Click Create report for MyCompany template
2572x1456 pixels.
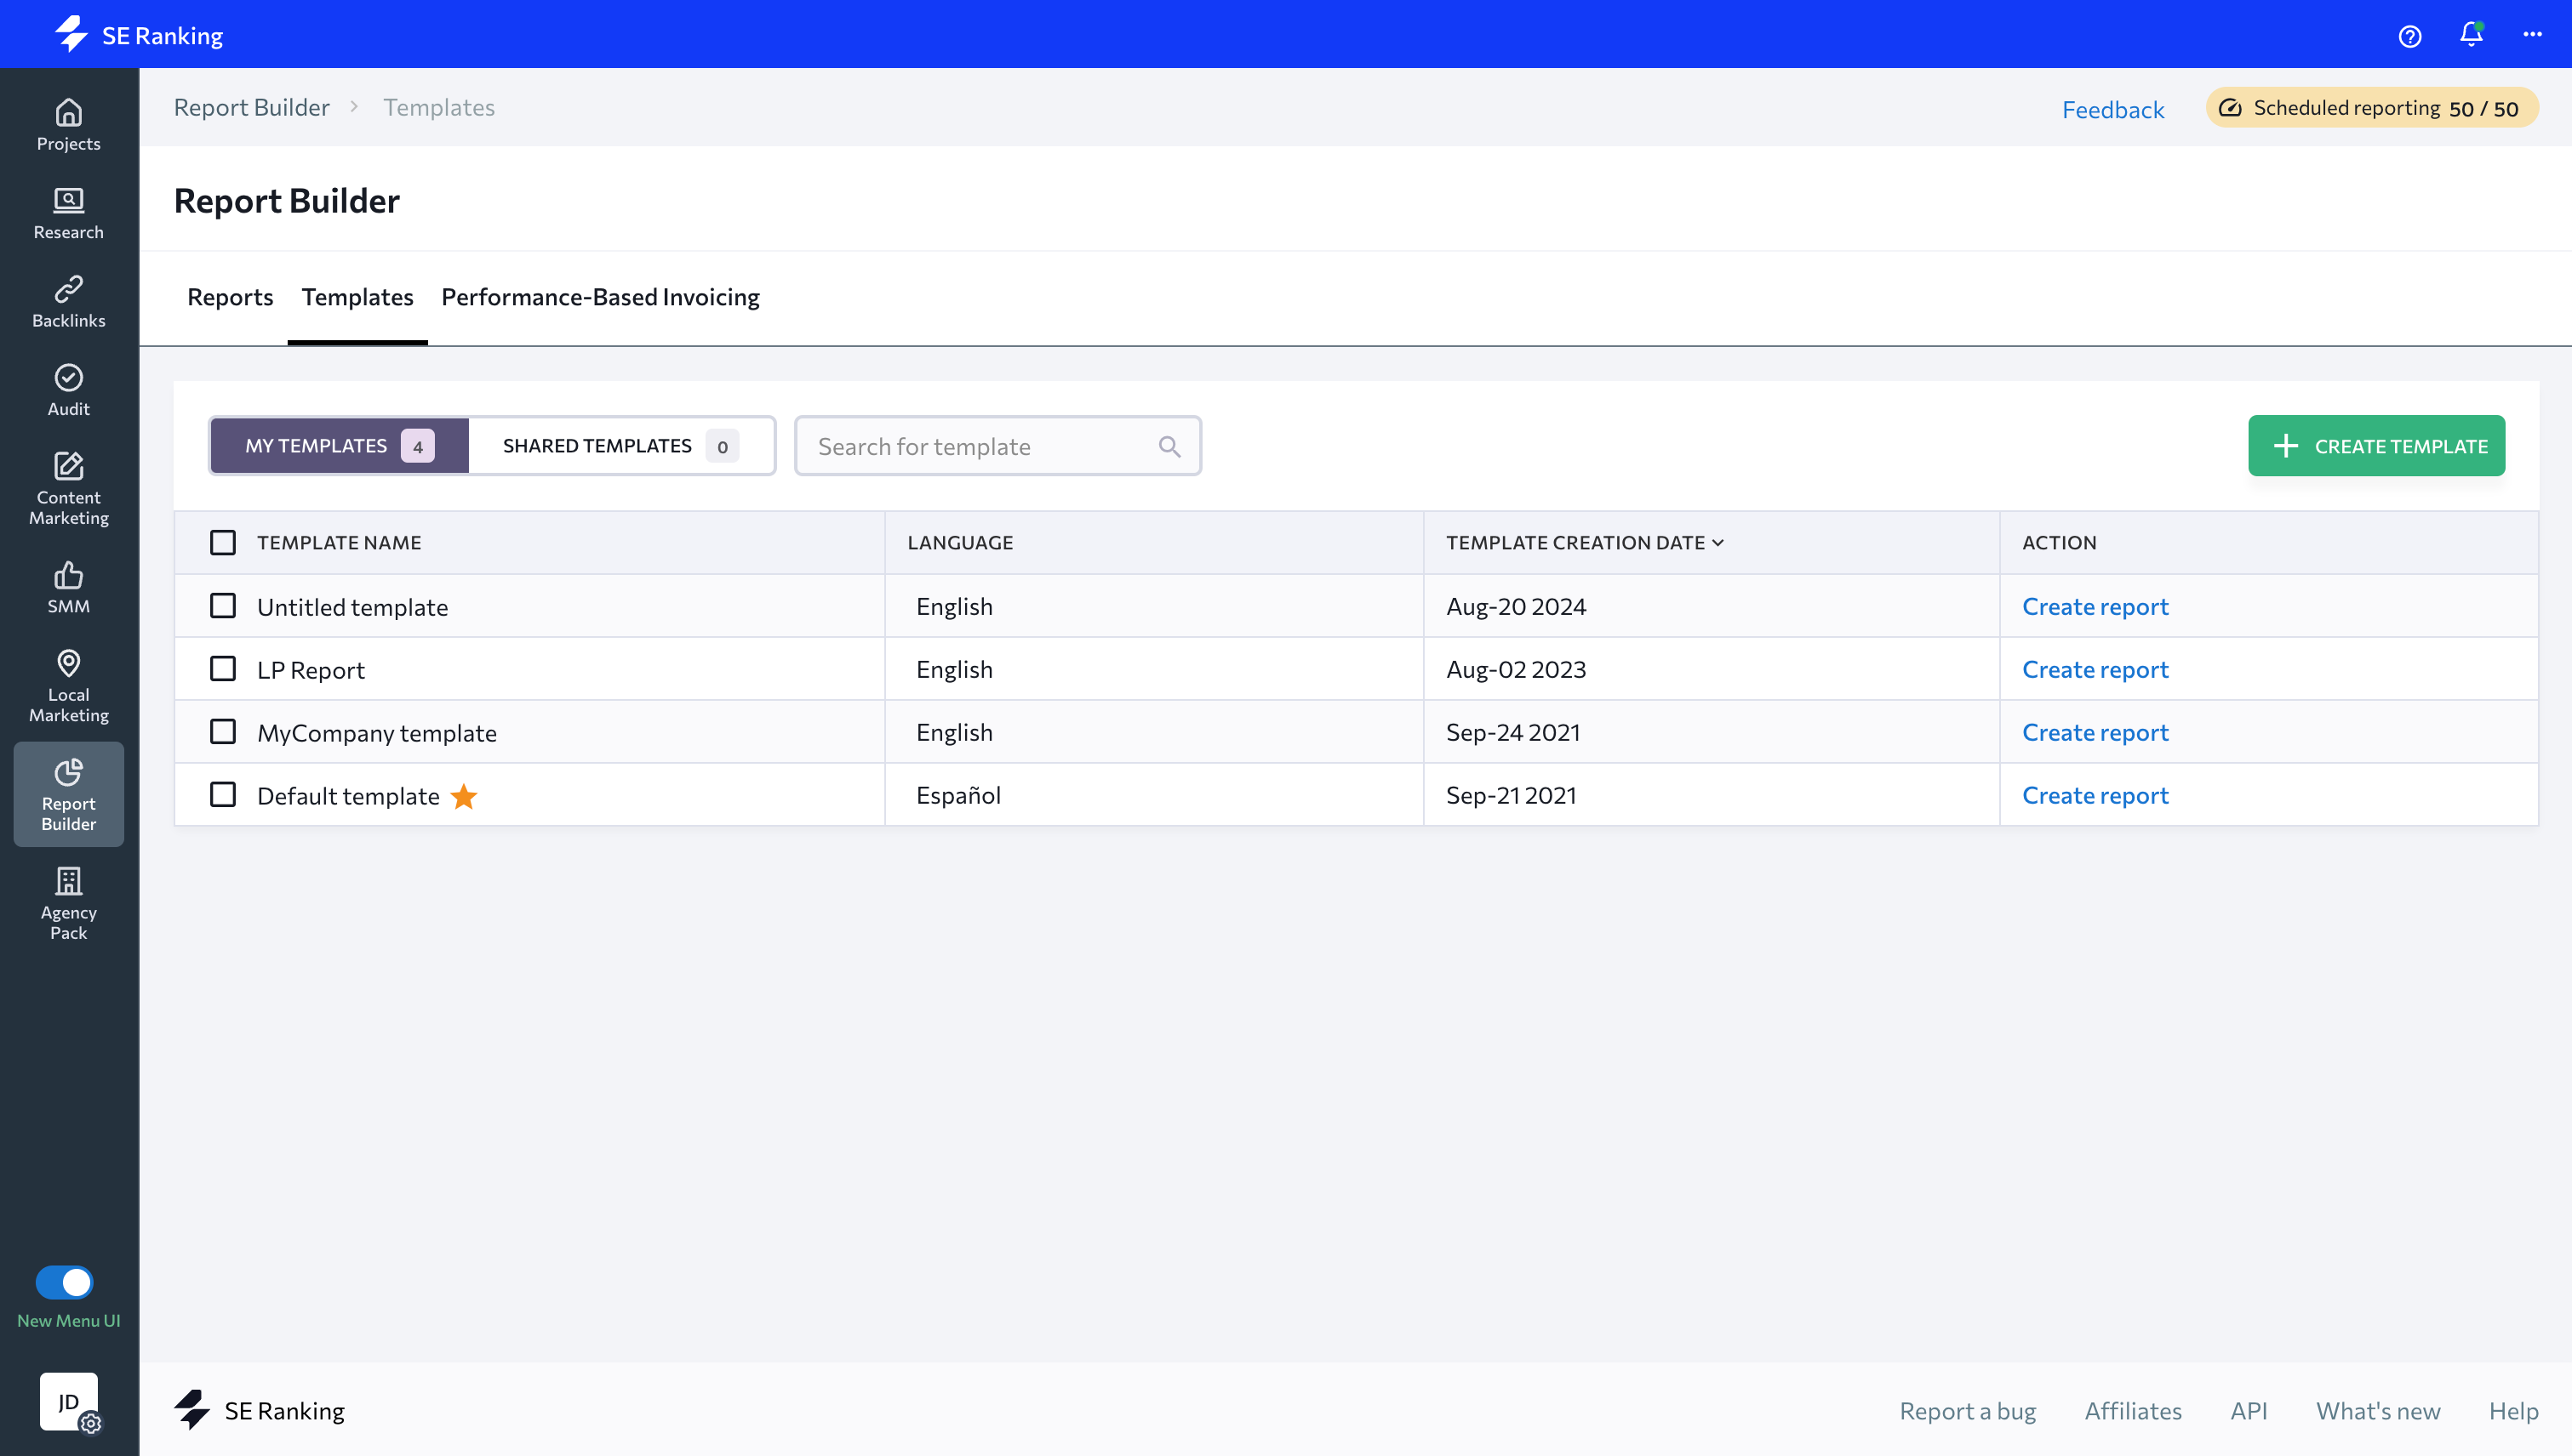pyautogui.click(x=2095, y=732)
